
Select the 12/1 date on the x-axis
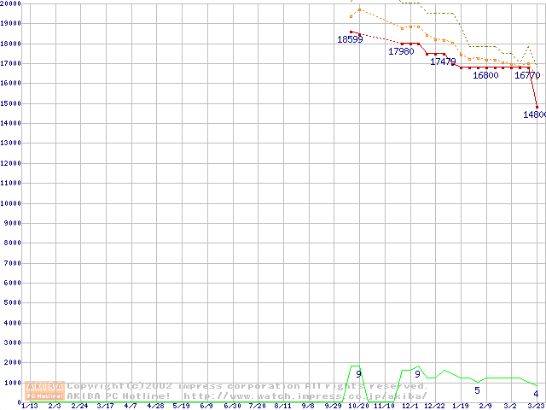pos(409,405)
